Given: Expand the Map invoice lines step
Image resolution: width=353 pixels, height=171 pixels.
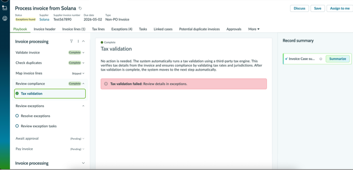Looking at the screenshot, I should pos(83,73).
